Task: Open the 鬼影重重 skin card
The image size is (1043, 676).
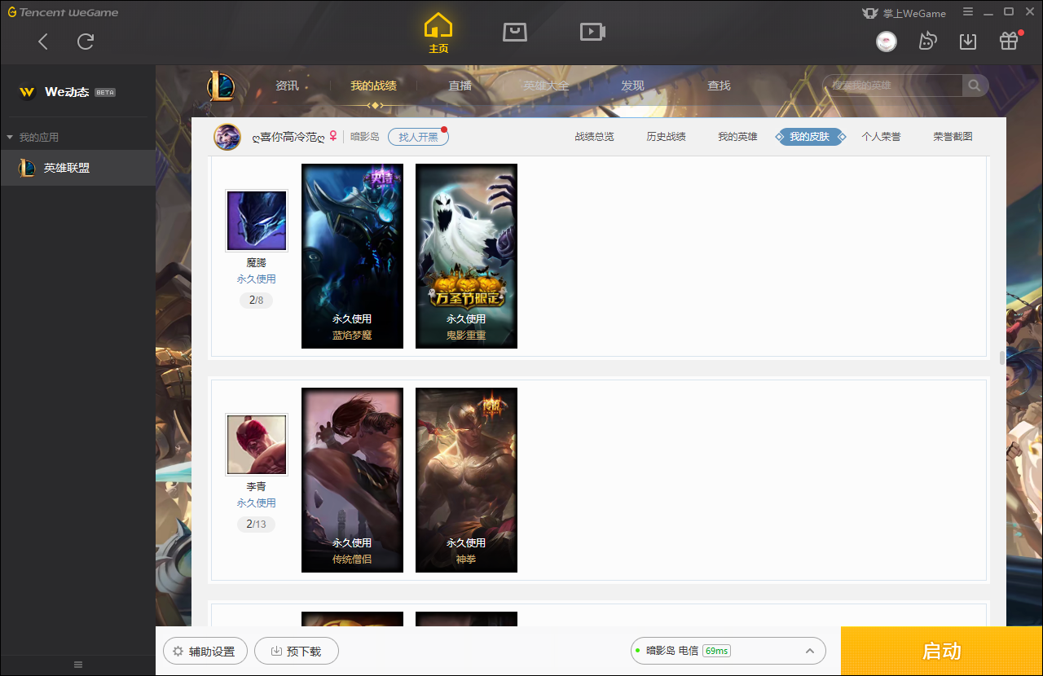Action: (466, 256)
